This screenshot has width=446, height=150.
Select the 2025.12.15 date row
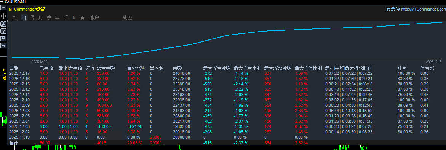[19, 84]
